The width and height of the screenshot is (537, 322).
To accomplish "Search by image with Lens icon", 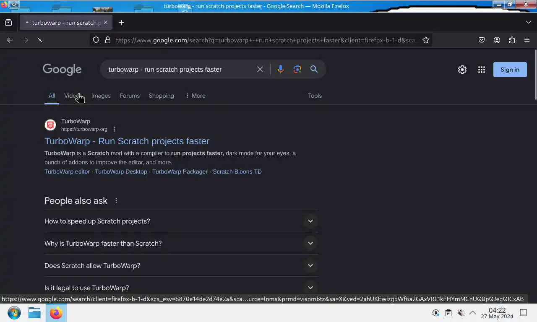I will point(297,69).
